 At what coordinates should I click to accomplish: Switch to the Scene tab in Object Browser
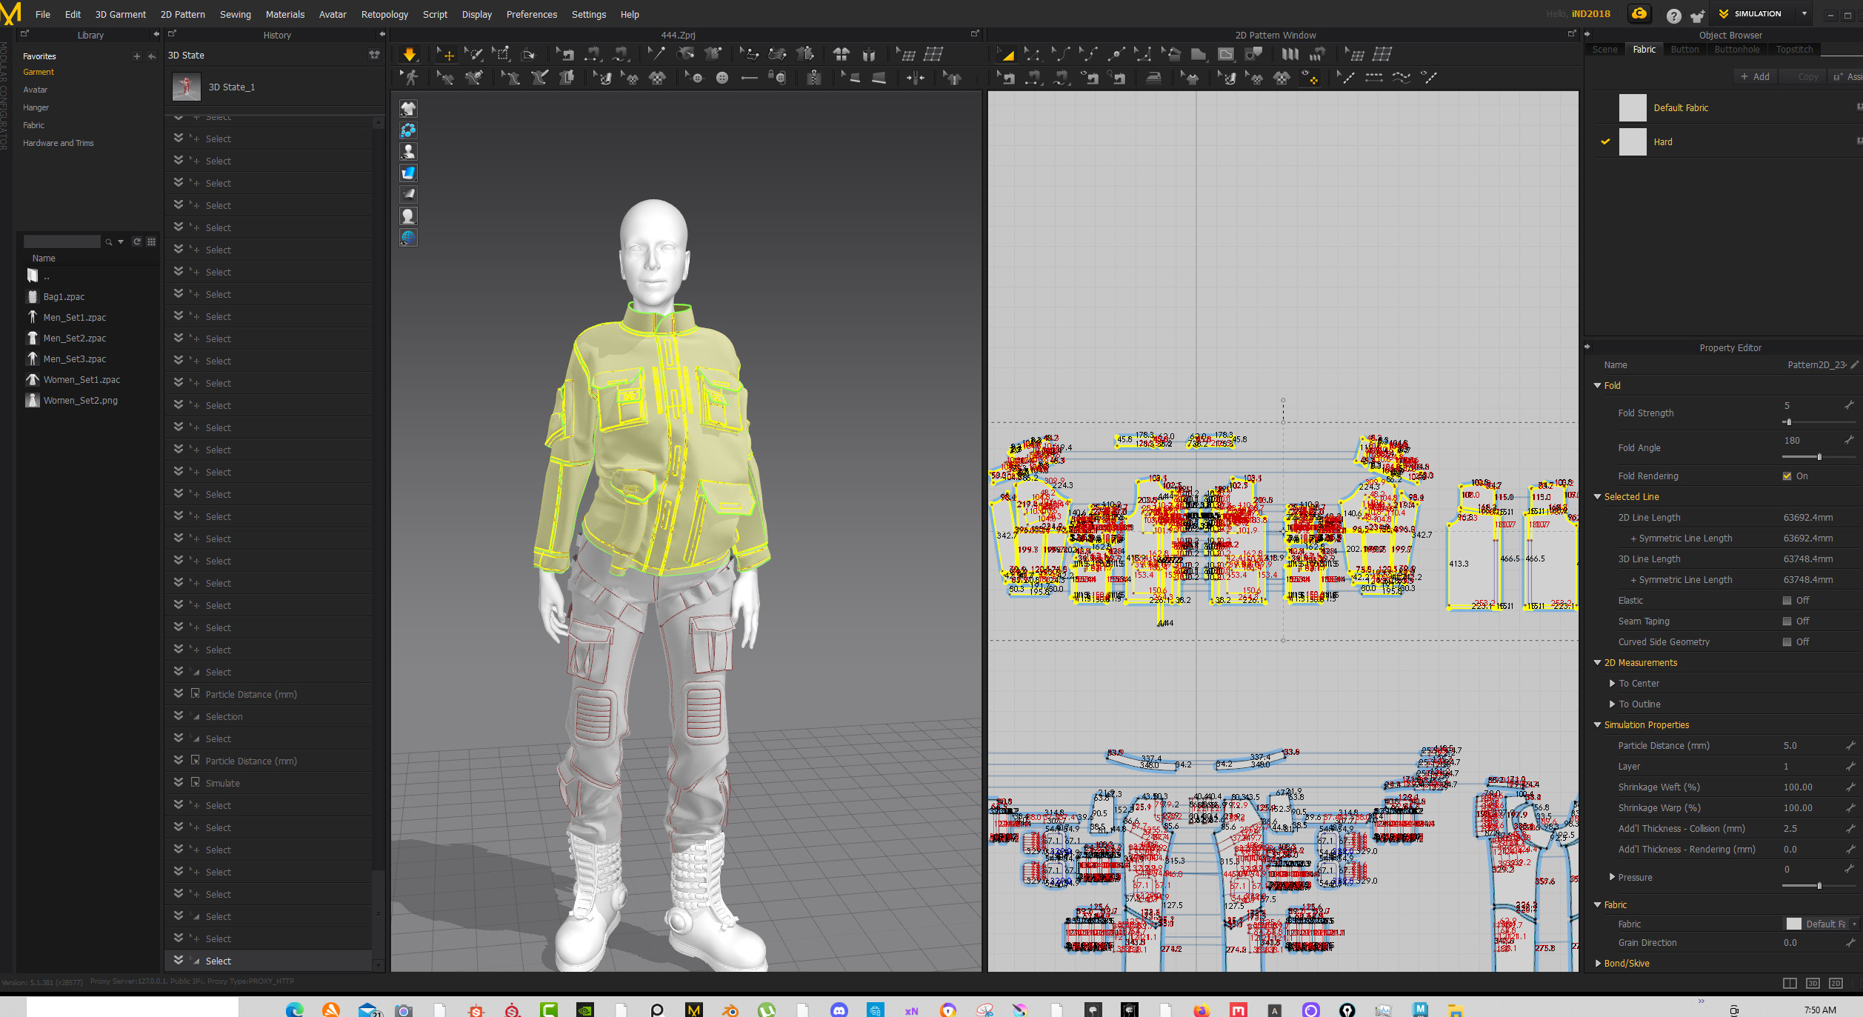coord(1604,50)
